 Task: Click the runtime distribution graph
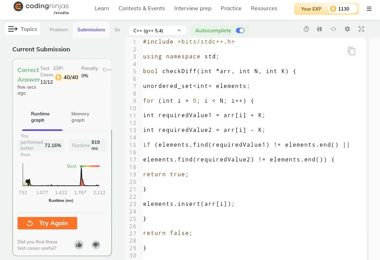pos(60,178)
